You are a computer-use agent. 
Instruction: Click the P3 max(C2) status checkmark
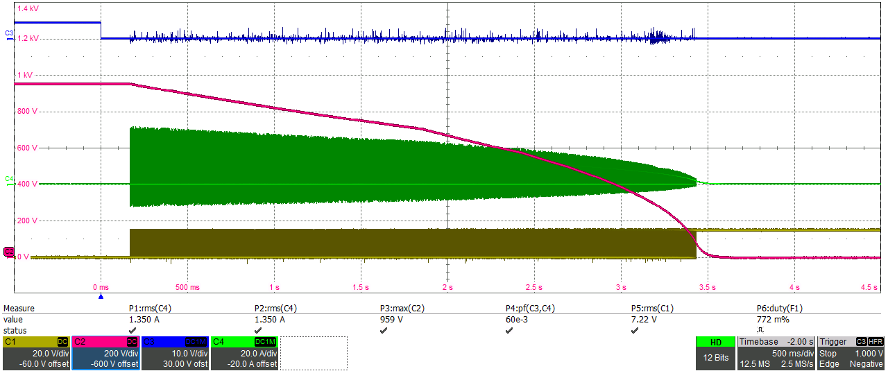click(x=384, y=331)
